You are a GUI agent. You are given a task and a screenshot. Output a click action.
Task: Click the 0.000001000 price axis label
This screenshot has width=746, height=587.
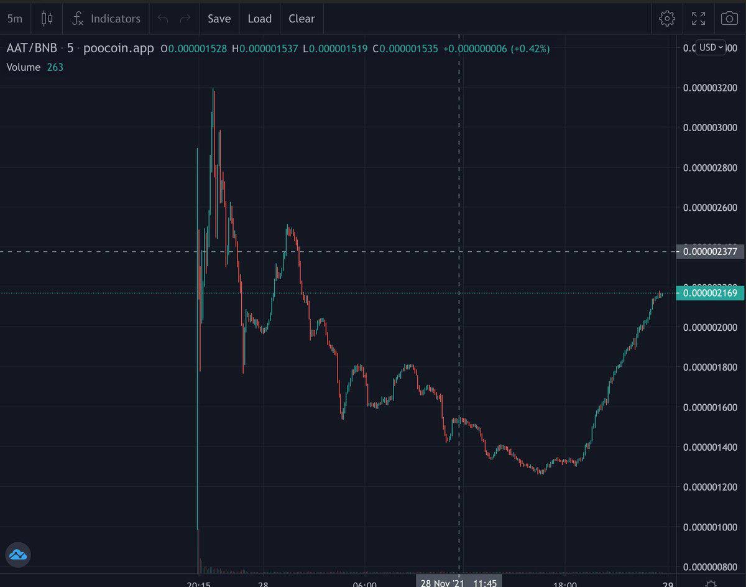coord(710,527)
